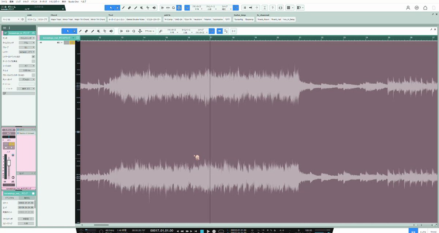Click the *Rverb_Room fx channel button

tap(263, 19)
